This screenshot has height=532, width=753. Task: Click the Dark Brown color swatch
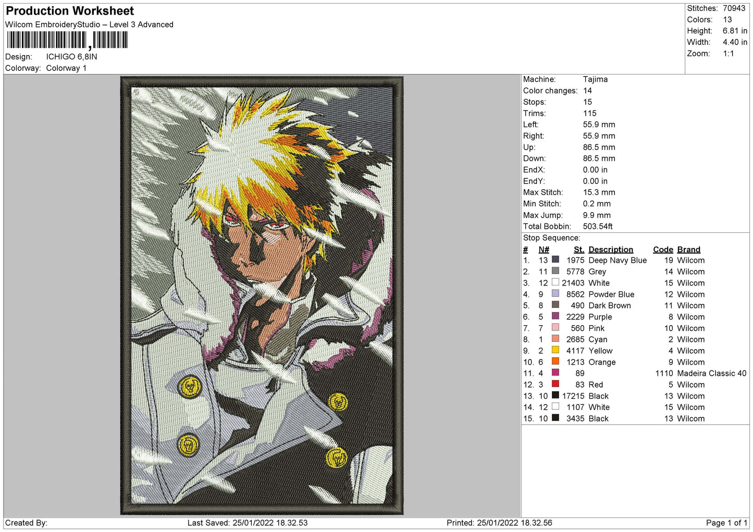(556, 305)
